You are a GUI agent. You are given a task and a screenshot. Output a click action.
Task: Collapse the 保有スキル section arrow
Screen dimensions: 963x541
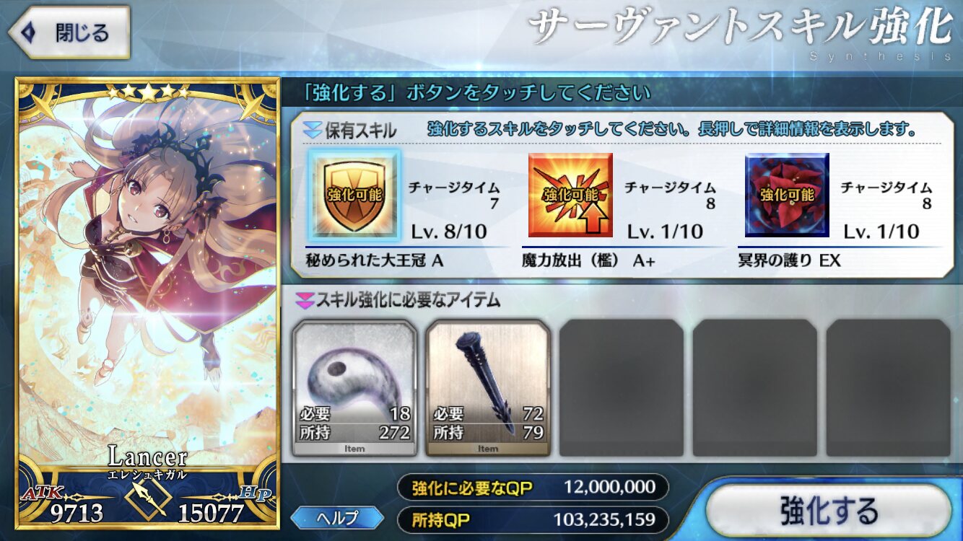click(x=312, y=131)
